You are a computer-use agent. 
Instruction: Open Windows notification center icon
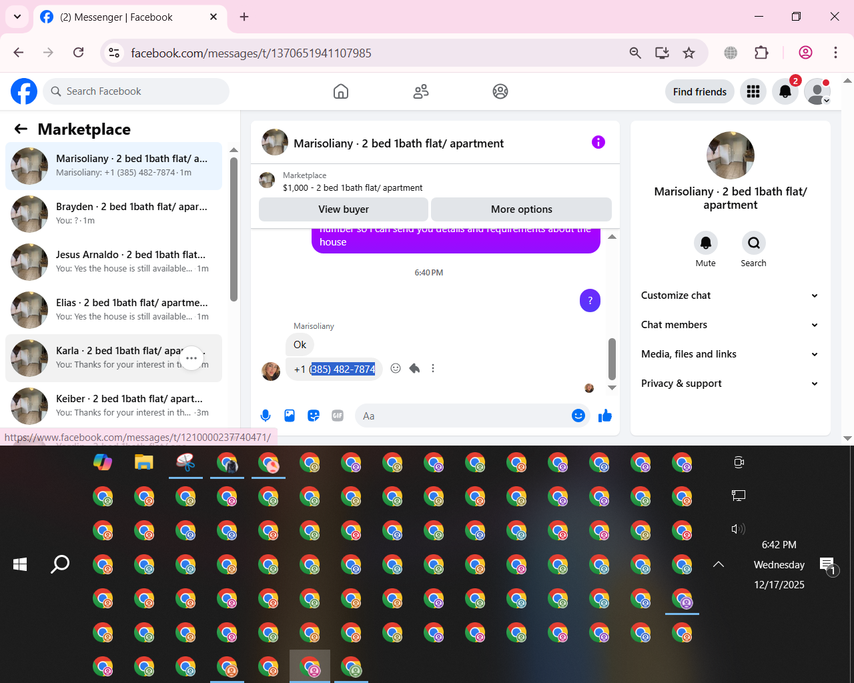click(828, 566)
